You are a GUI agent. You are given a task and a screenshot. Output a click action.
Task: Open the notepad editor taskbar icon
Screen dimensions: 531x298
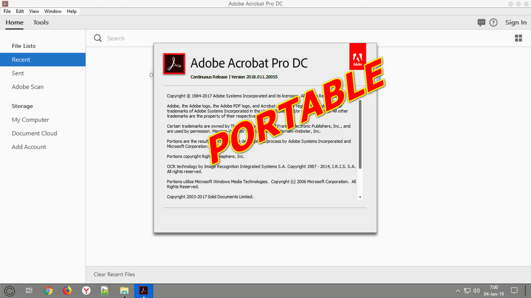(x=105, y=291)
